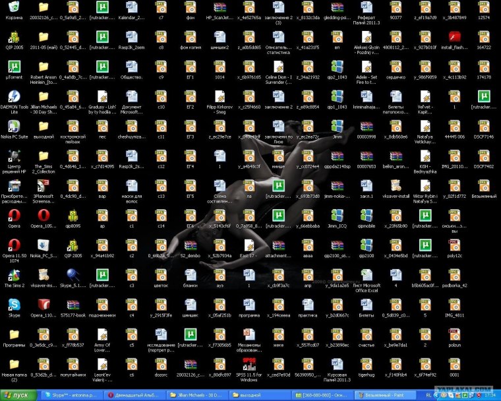Select the 52_dembo archive file
This screenshot has width=501, height=401.
[190, 245]
